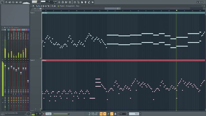This screenshot has width=206, height=116.
Task: Click the stepper right of the Bass pattern selector
Action: click(140, 114)
